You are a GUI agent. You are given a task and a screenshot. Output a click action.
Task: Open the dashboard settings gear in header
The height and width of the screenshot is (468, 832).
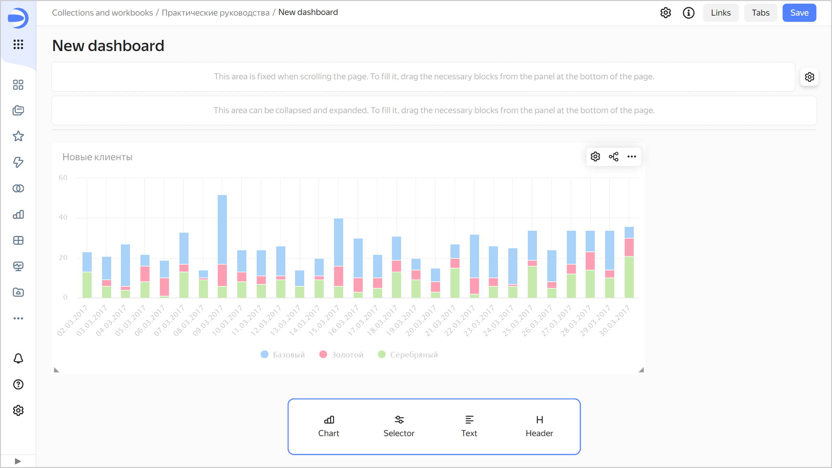[665, 13]
